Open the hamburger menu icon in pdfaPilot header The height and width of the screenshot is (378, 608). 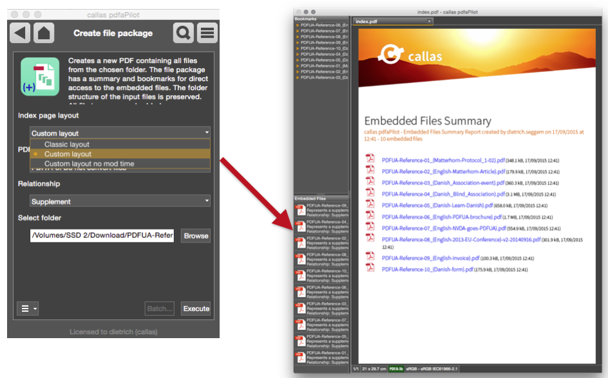tap(207, 33)
